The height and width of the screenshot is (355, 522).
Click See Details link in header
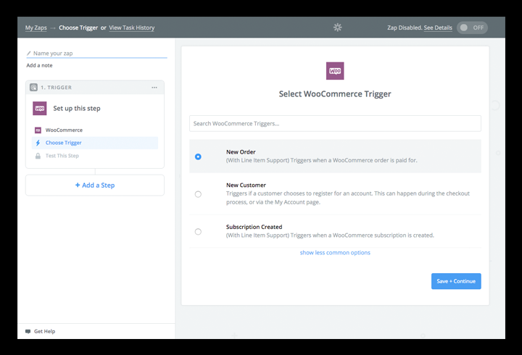(x=438, y=28)
